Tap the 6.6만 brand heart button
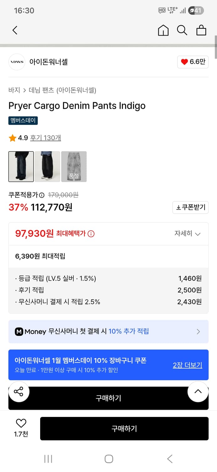The height and width of the screenshot is (472, 217). pyautogui.click(x=193, y=62)
